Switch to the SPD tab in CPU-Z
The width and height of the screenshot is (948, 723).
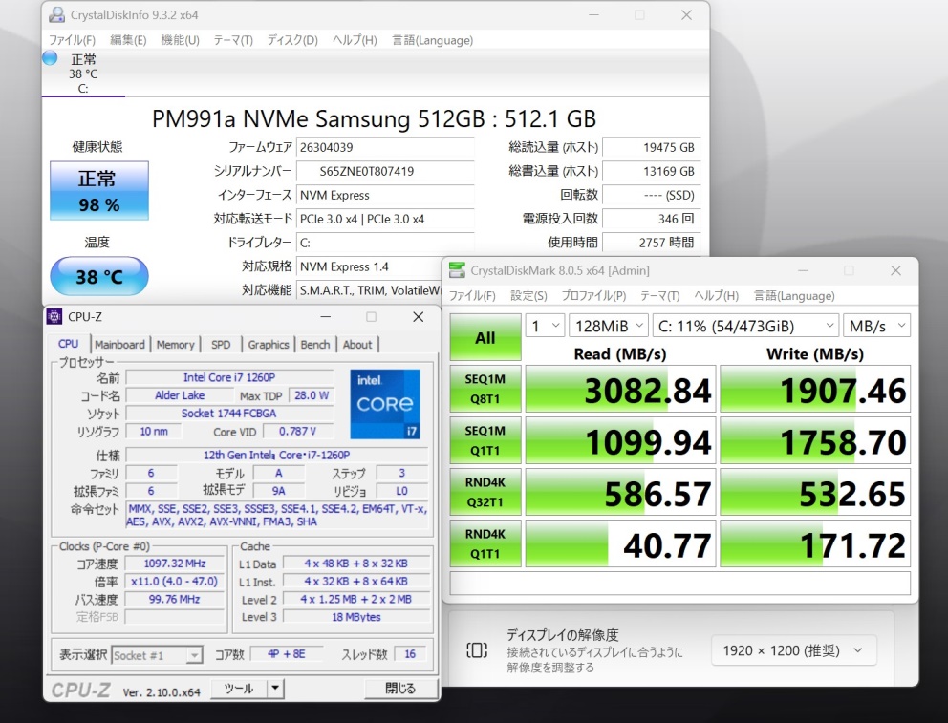pos(221,344)
